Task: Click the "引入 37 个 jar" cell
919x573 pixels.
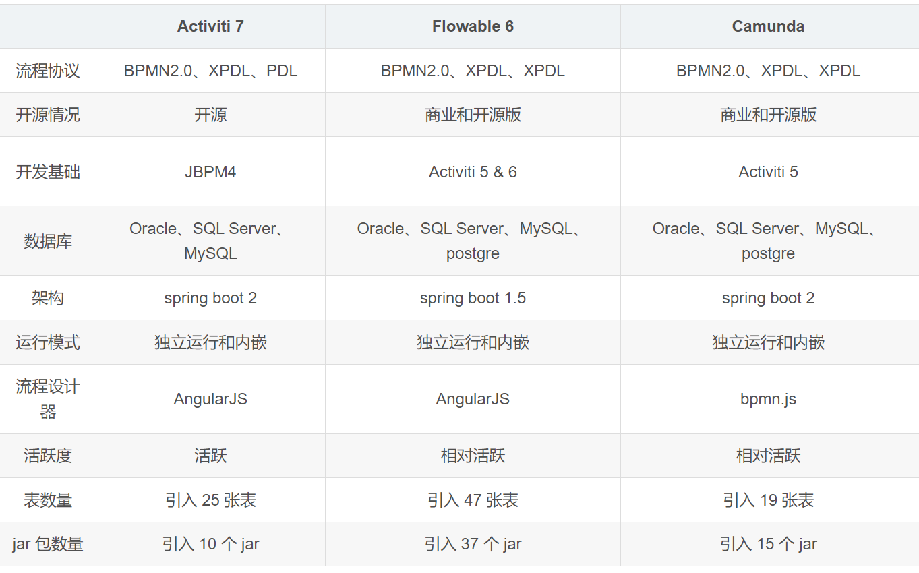Action: coord(473,544)
